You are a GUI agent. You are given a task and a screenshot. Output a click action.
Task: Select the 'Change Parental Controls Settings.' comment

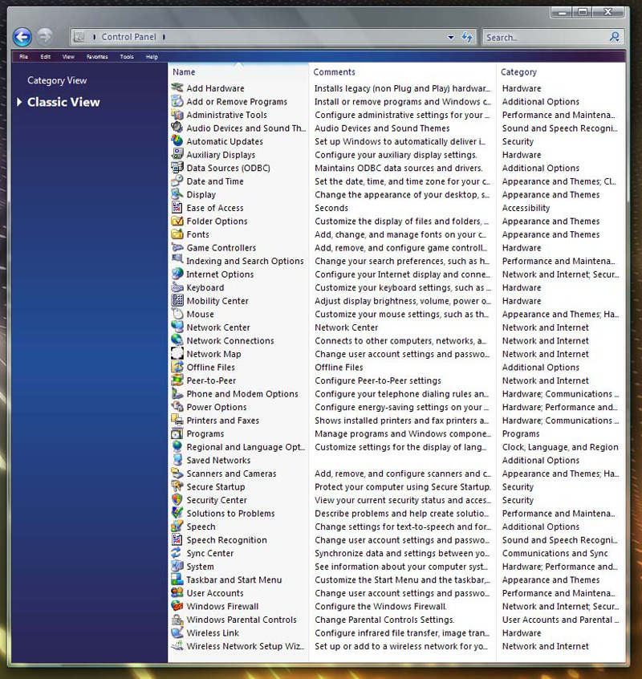(x=384, y=620)
